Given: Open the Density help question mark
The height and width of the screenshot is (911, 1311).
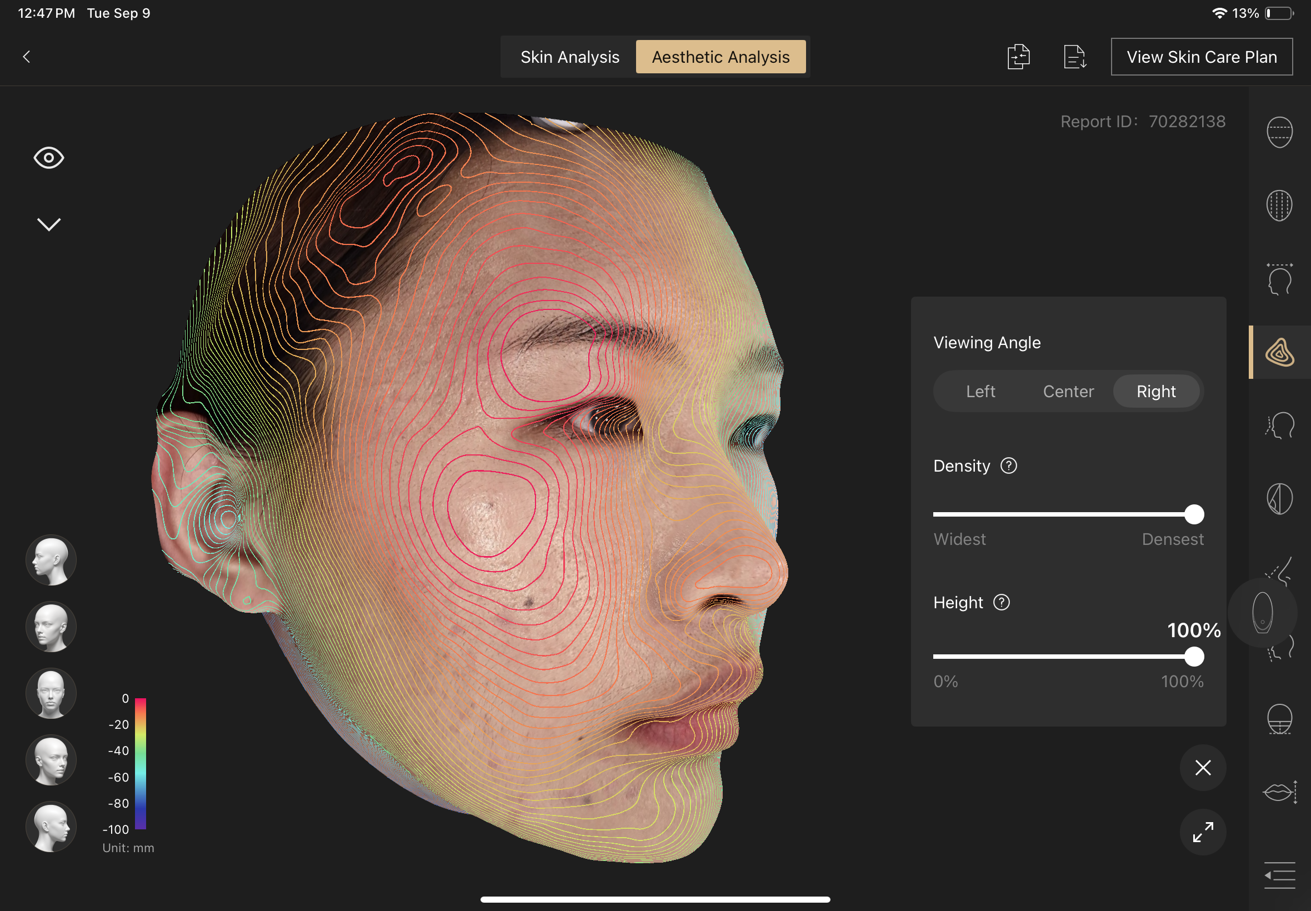Looking at the screenshot, I should pos(1008,465).
